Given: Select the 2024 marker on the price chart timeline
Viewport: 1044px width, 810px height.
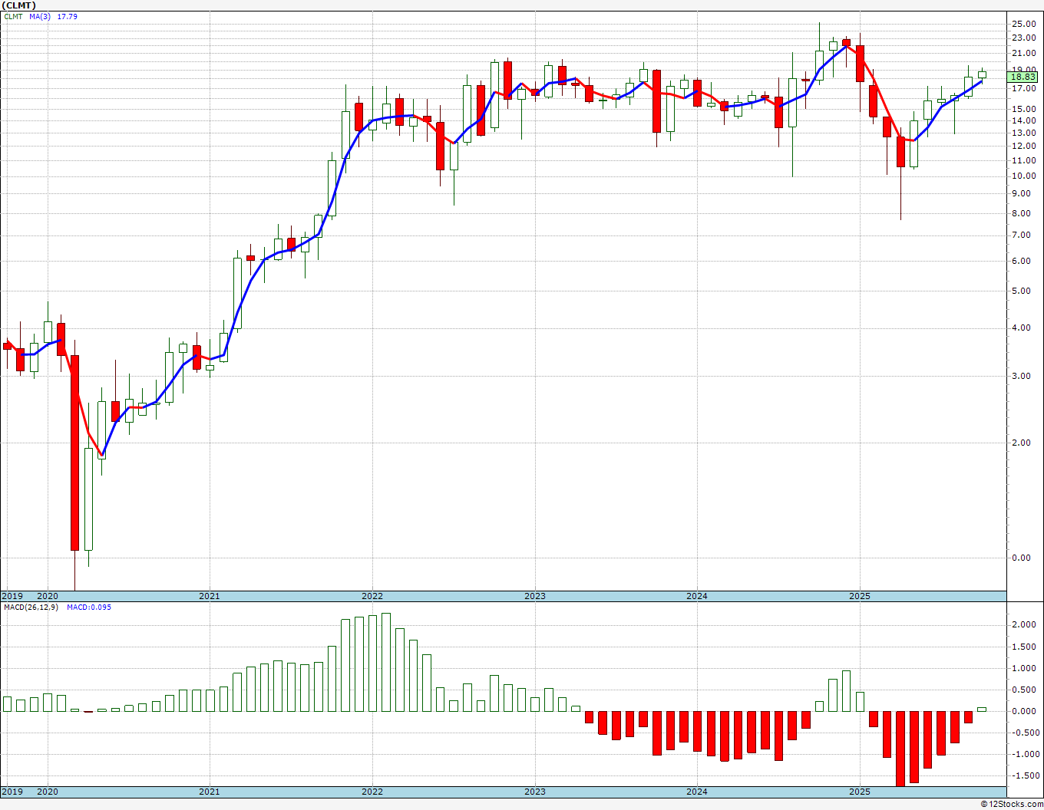Looking at the screenshot, I should tap(697, 596).
